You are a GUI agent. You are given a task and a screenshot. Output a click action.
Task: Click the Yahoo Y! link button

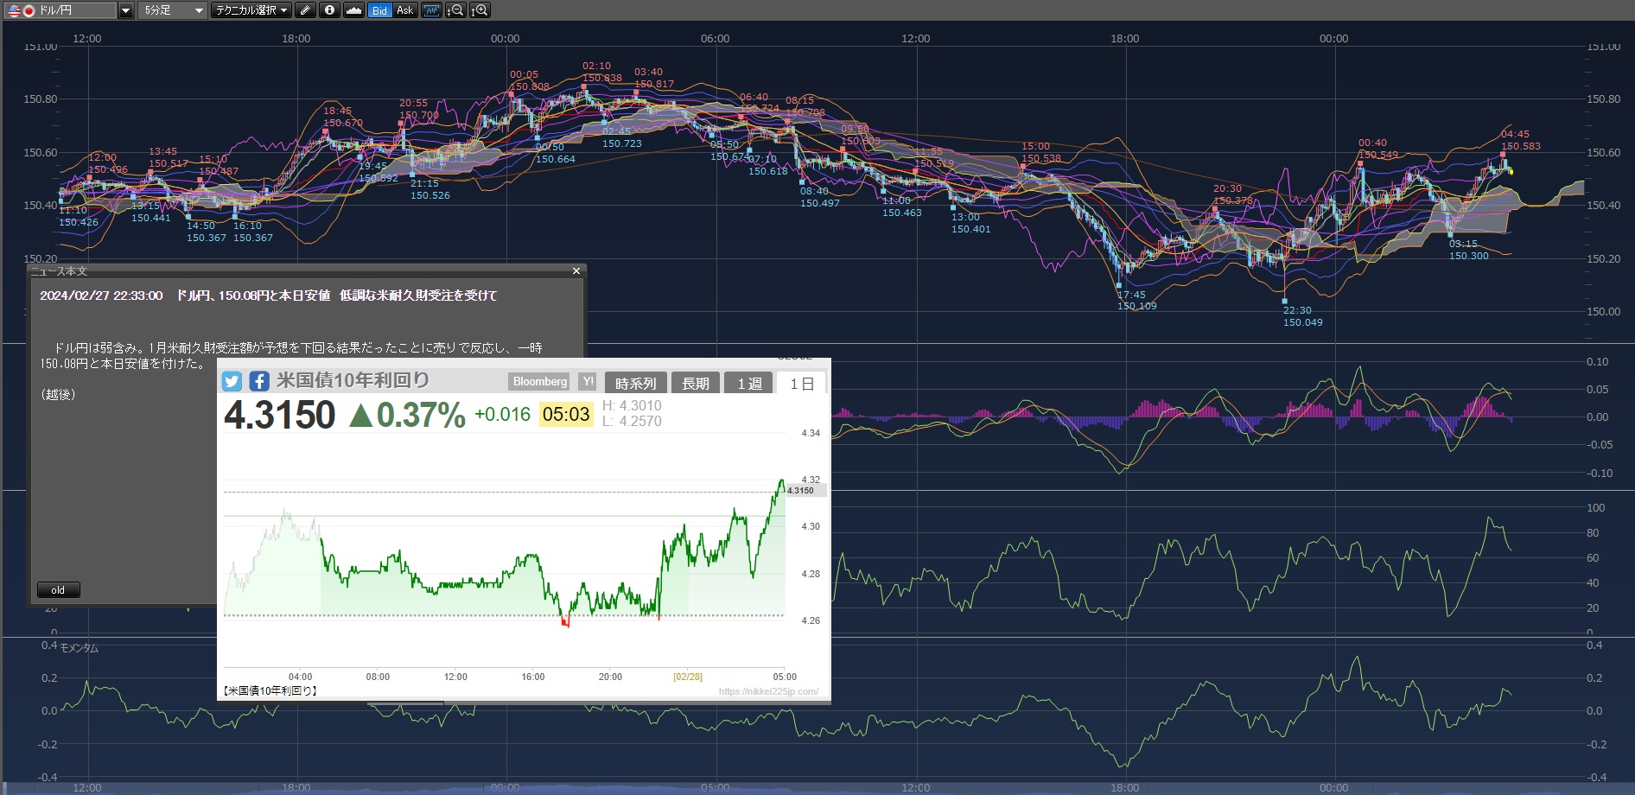tap(588, 381)
